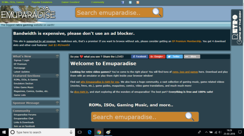Share on Google+ button
Image resolution: width=244 pixels, height=136 pixels.
pyautogui.click(x=157, y=56)
